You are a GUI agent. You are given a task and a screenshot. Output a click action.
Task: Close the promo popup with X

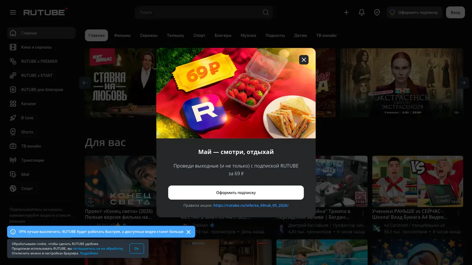click(304, 60)
